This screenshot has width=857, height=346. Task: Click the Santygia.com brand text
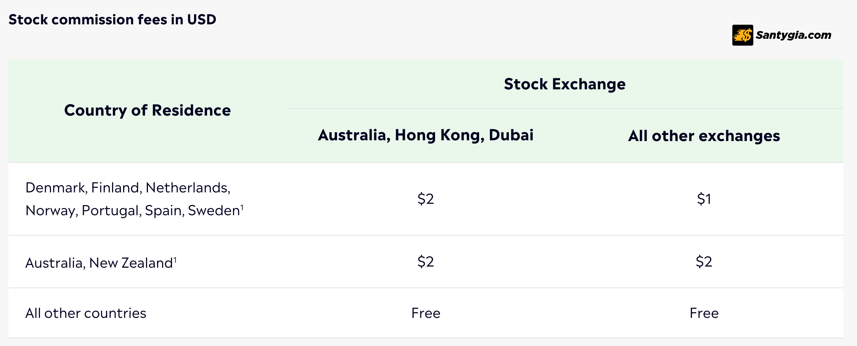[793, 35]
